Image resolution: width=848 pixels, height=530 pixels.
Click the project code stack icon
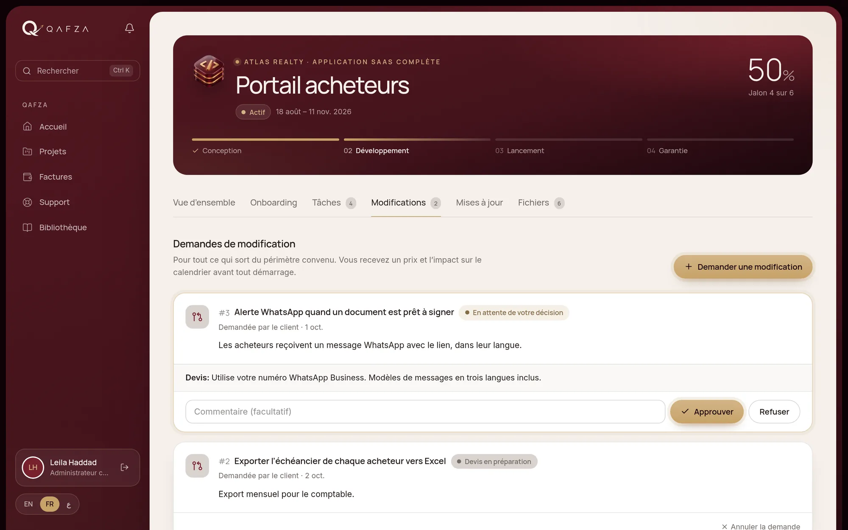[x=209, y=71]
